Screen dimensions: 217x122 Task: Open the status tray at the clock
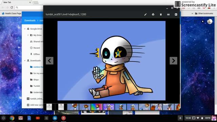click(188, 118)
